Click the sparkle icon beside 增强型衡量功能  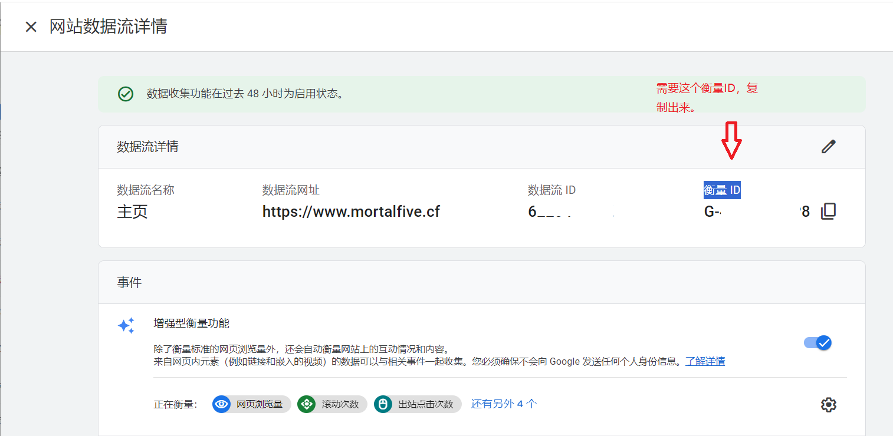click(x=126, y=326)
